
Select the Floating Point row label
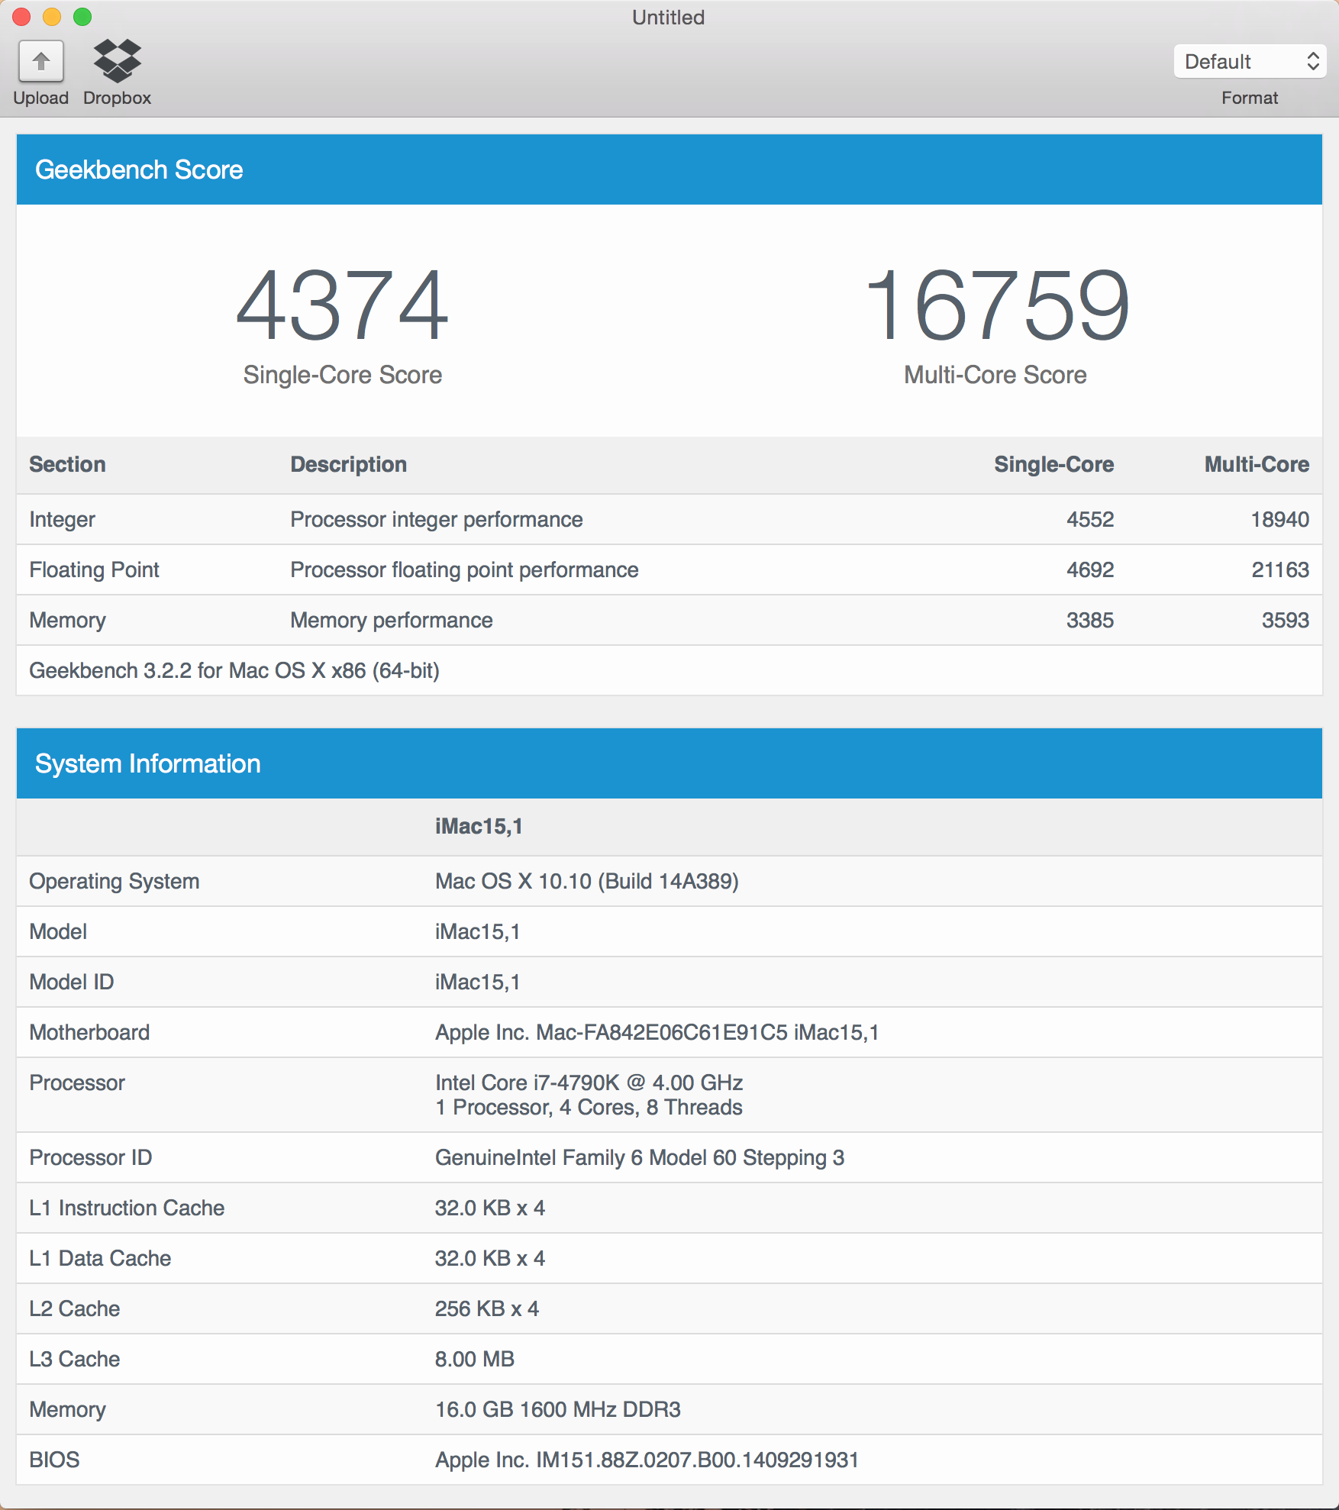point(95,570)
